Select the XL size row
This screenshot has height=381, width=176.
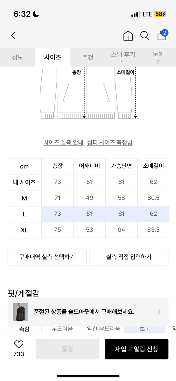pyautogui.click(x=24, y=230)
